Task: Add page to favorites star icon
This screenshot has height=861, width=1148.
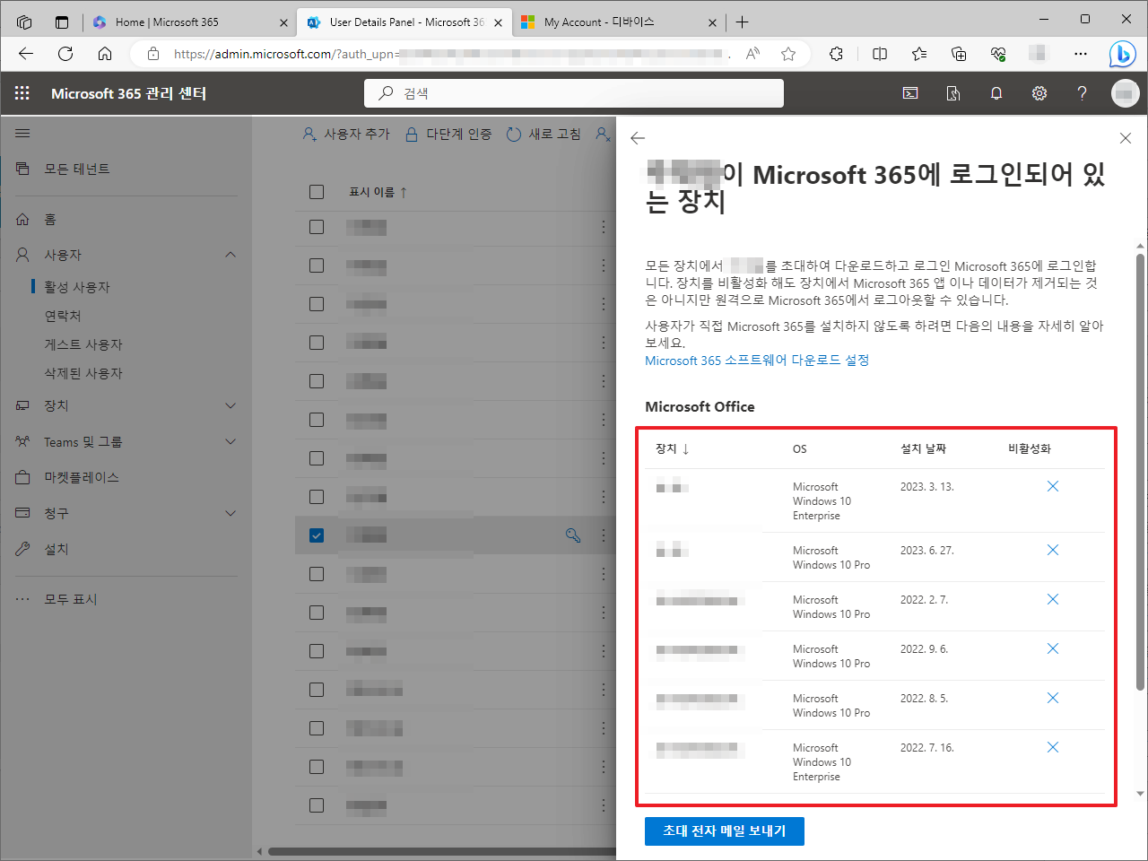Action: [788, 54]
